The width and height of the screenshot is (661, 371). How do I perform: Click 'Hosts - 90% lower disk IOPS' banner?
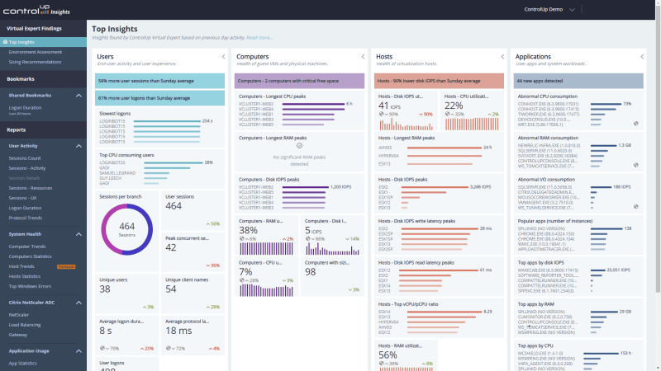439,81
